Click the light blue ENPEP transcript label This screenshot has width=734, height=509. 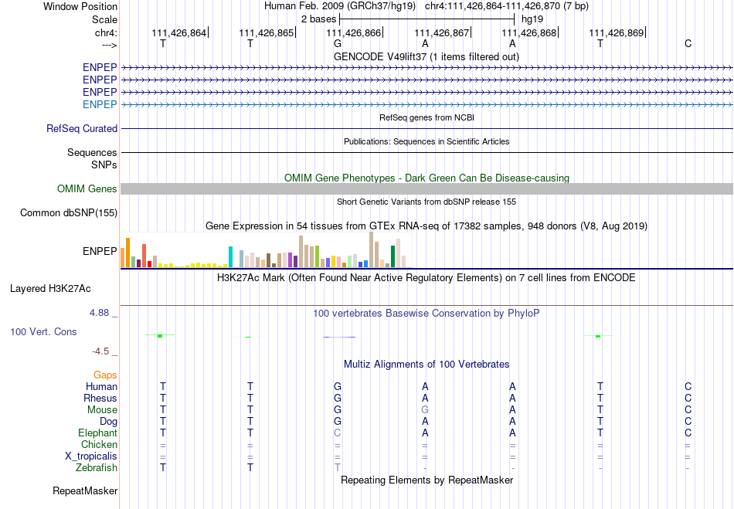[100, 104]
